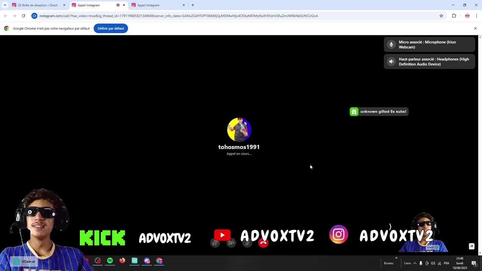Click the recording indicator on the active tab

pos(118,5)
